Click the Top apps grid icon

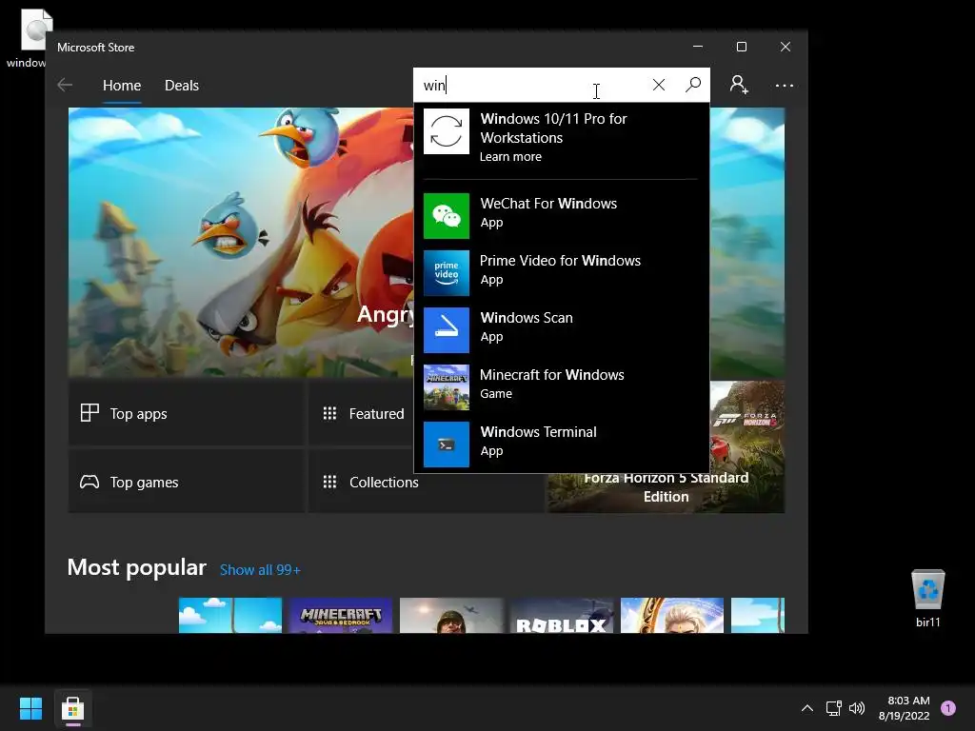90,413
